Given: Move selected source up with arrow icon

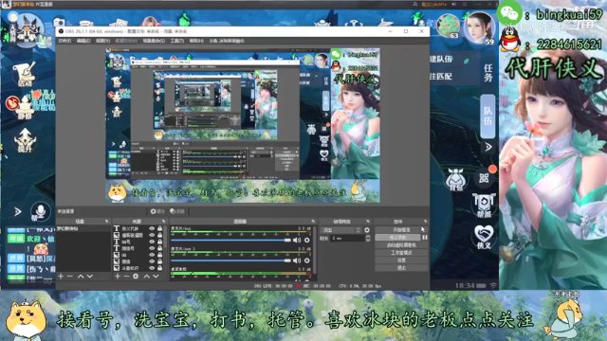Looking at the screenshot, I should pyautogui.click(x=147, y=277).
